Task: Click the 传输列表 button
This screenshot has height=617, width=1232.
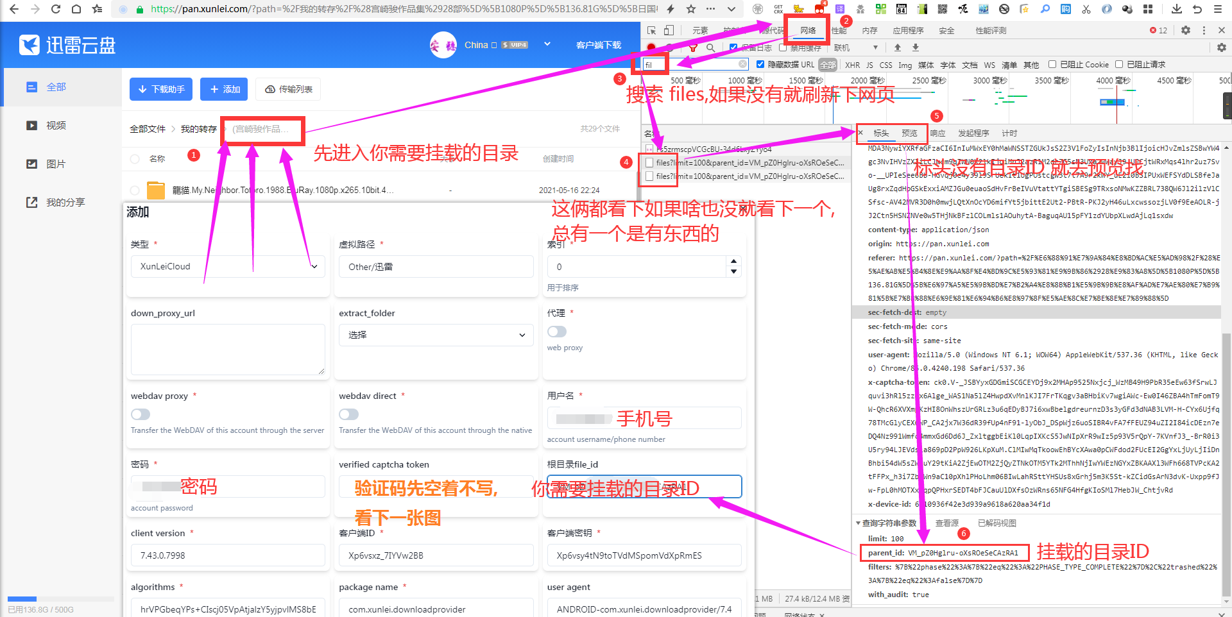Action: pos(289,89)
